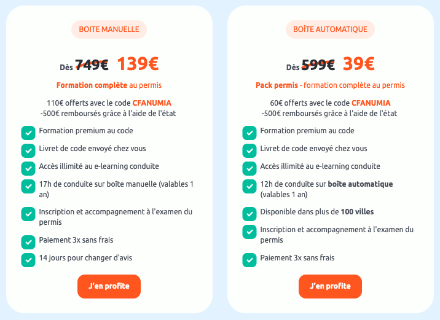This screenshot has width=440, height=320.
Task: Click the 'Formation complète' orange text
Action: click(x=92, y=85)
